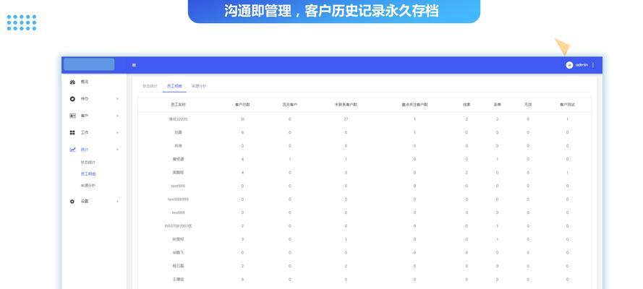643x289 pixels.
Task: Click the 无效 column header
Action: [x=528, y=105]
